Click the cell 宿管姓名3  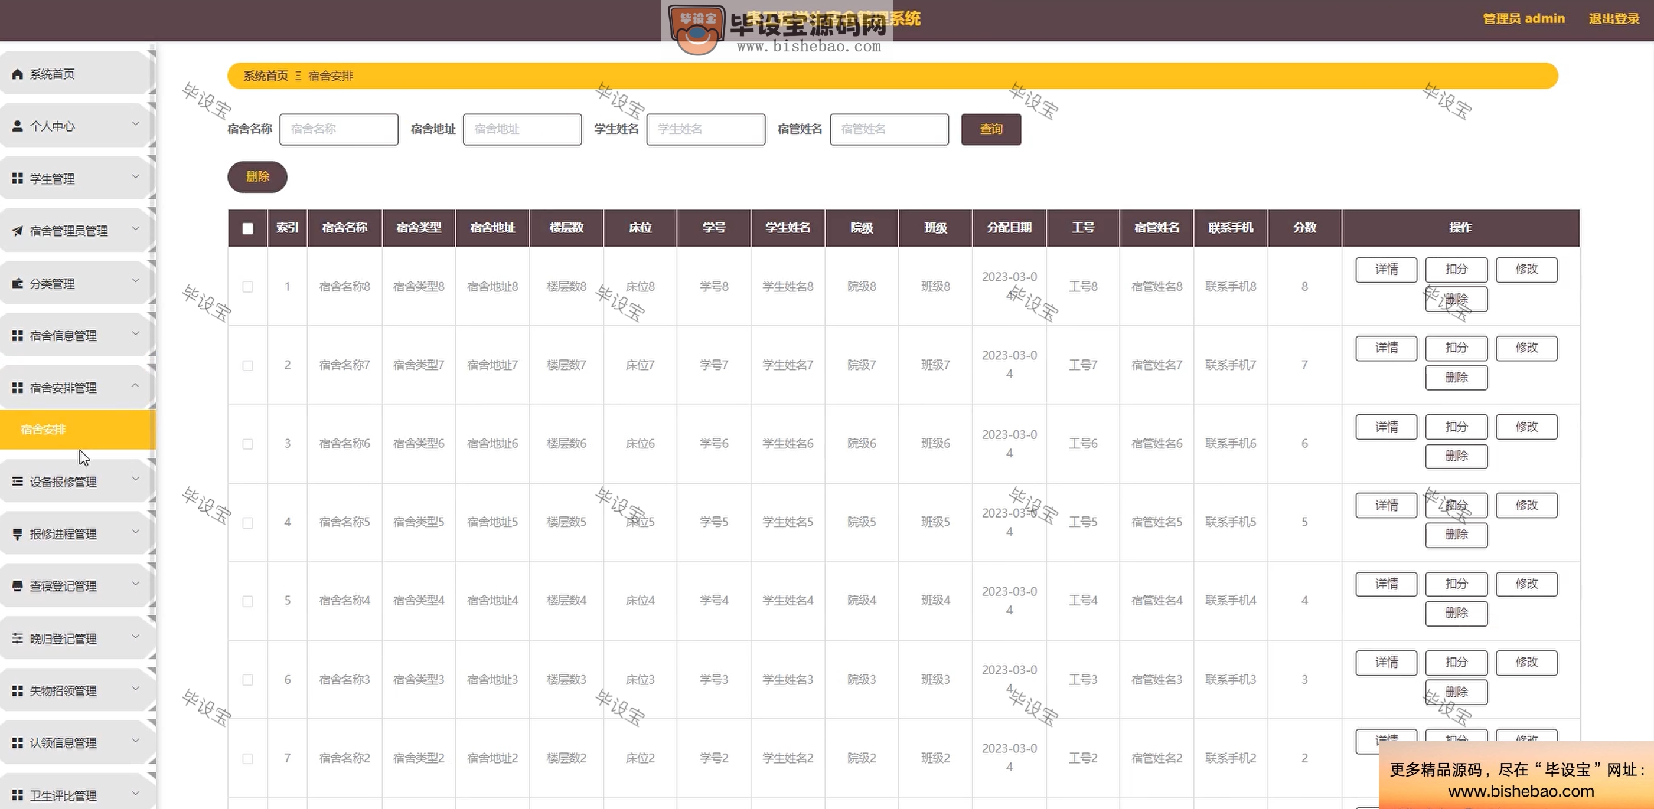[1157, 680]
